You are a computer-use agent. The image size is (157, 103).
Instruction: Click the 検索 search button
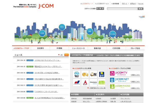click(x=141, y=9)
